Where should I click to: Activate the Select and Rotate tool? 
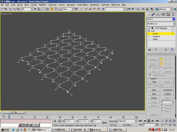[56, 9]
